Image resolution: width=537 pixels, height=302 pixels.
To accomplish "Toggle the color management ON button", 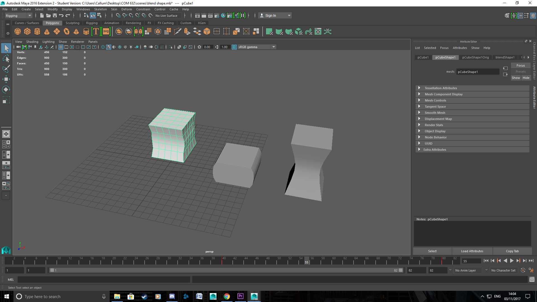I will tap(234, 47).
